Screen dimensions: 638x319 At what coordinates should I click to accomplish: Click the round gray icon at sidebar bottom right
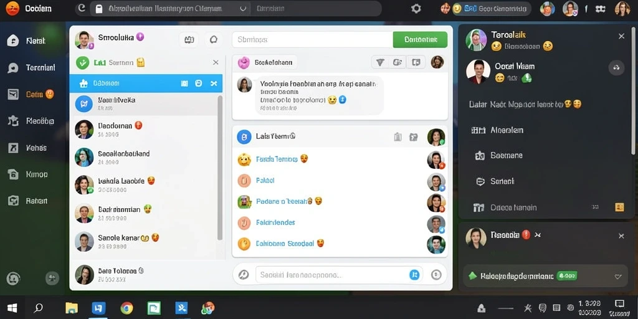pos(52,279)
